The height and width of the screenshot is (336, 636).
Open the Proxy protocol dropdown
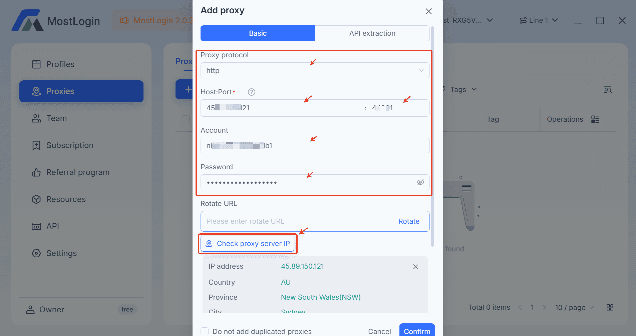pos(315,70)
